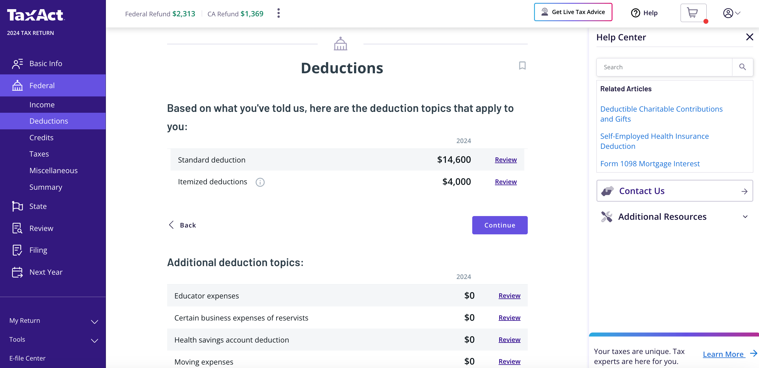Type in the Help Center search field
The width and height of the screenshot is (759, 368).
[x=664, y=67]
